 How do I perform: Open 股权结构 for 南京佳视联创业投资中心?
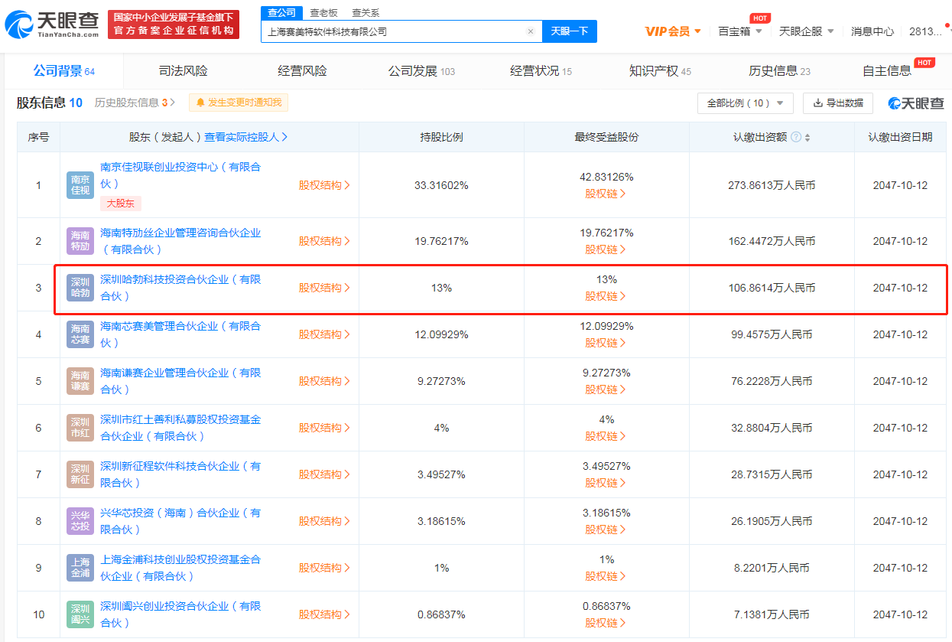324,185
